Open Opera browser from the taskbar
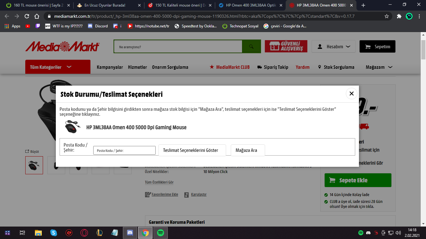 pos(84,233)
